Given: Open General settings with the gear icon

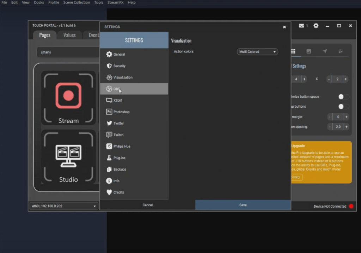Looking at the screenshot, I should click(x=134, y=55).
